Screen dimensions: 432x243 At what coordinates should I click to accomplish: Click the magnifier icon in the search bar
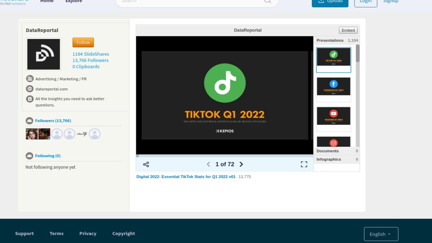pyautogui.click(x=268, y=1)
